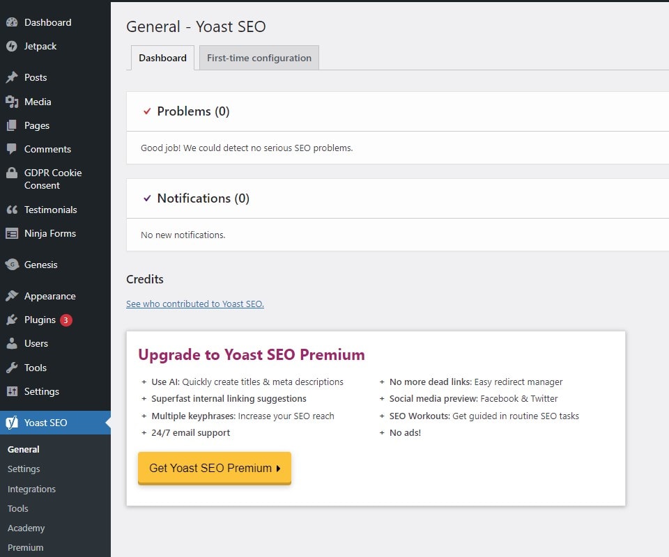Click the Users person icon
Image resolution: width=669 pixels, height=557 pixels.
12,343
